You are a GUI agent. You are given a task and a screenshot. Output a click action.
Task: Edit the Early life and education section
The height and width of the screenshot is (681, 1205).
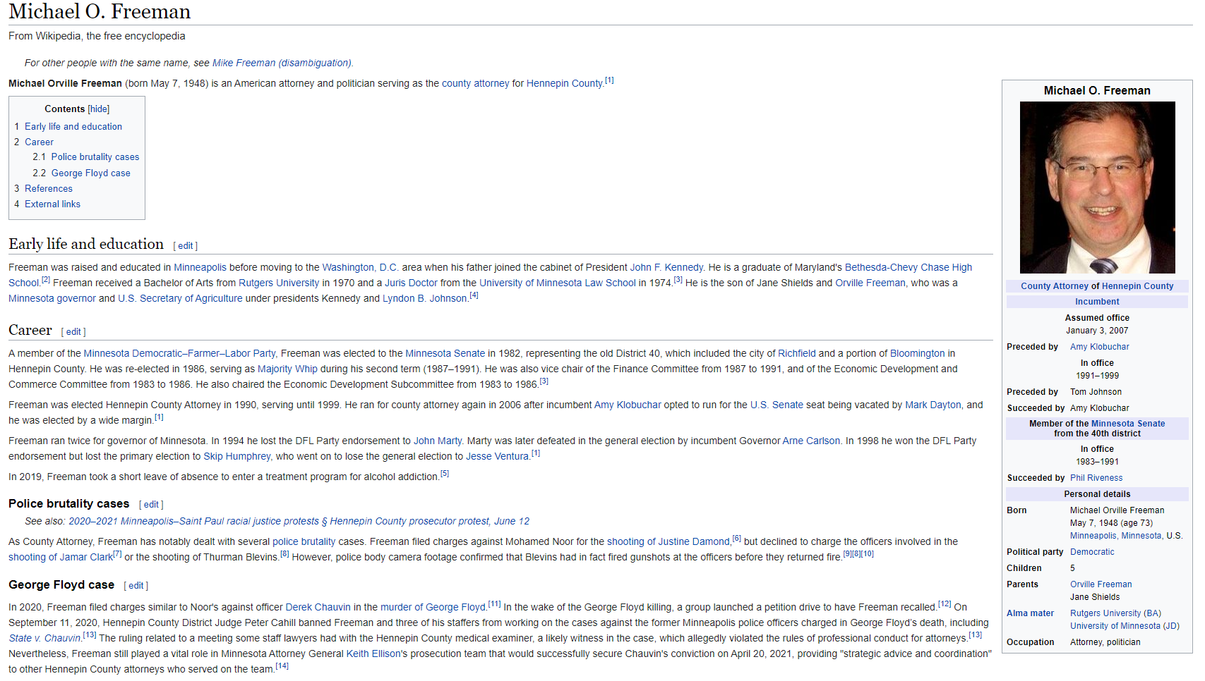click(x=186, y=246)
